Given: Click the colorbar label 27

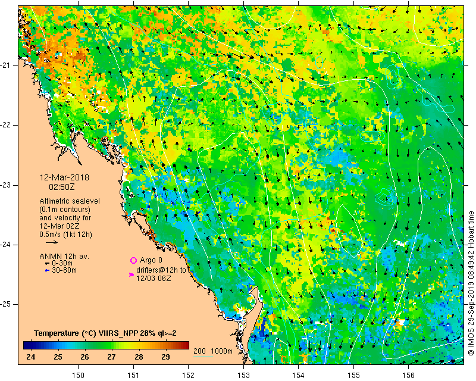Looking at the screenshot, I should pyautogui.click(x=111, y=357).
